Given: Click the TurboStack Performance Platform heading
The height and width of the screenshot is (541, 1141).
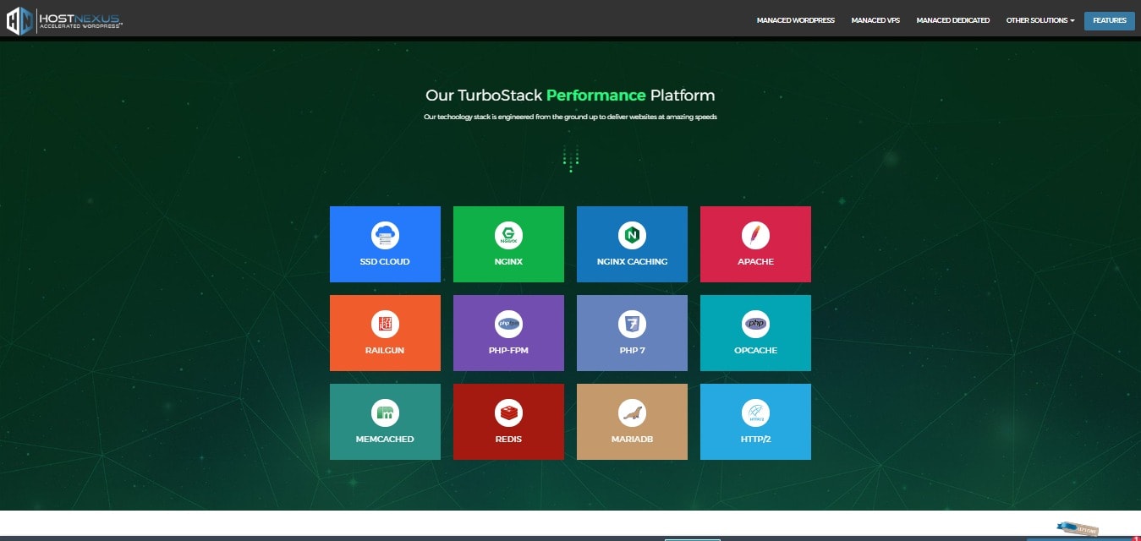Looking at the screenshot, I should pyautogui.click(x=570, y=96).
